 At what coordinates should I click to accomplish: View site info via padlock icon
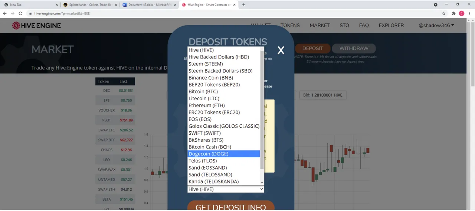(31, 13)
